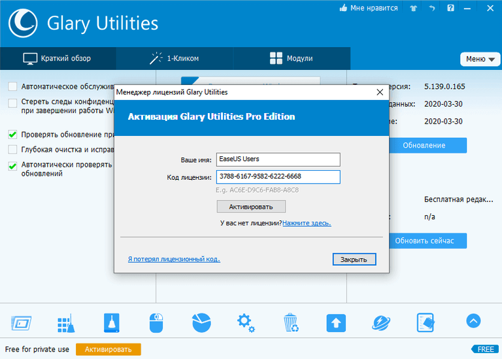Viewport: 502px width, 359px height.
Task: Switch to '1-Кликом' tab
Action: point(175,59)
